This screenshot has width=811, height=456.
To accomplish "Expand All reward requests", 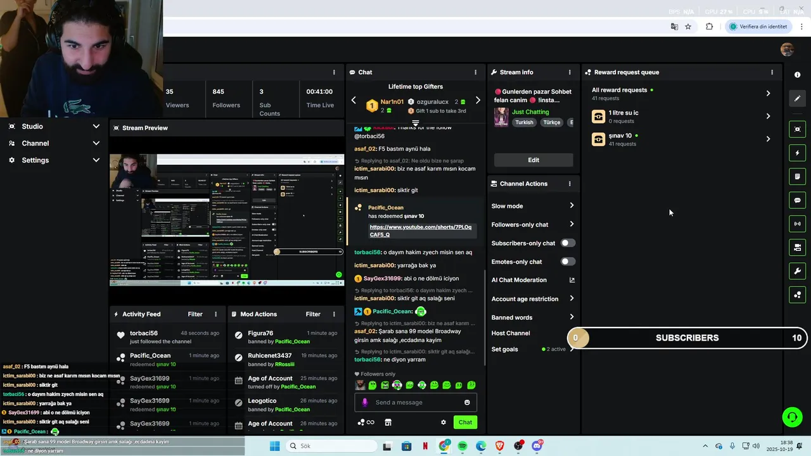I will coord(768,94).
